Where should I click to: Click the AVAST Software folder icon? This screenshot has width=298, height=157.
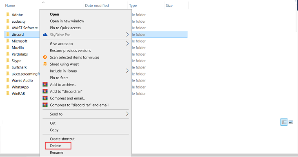(x=8, y=28)
